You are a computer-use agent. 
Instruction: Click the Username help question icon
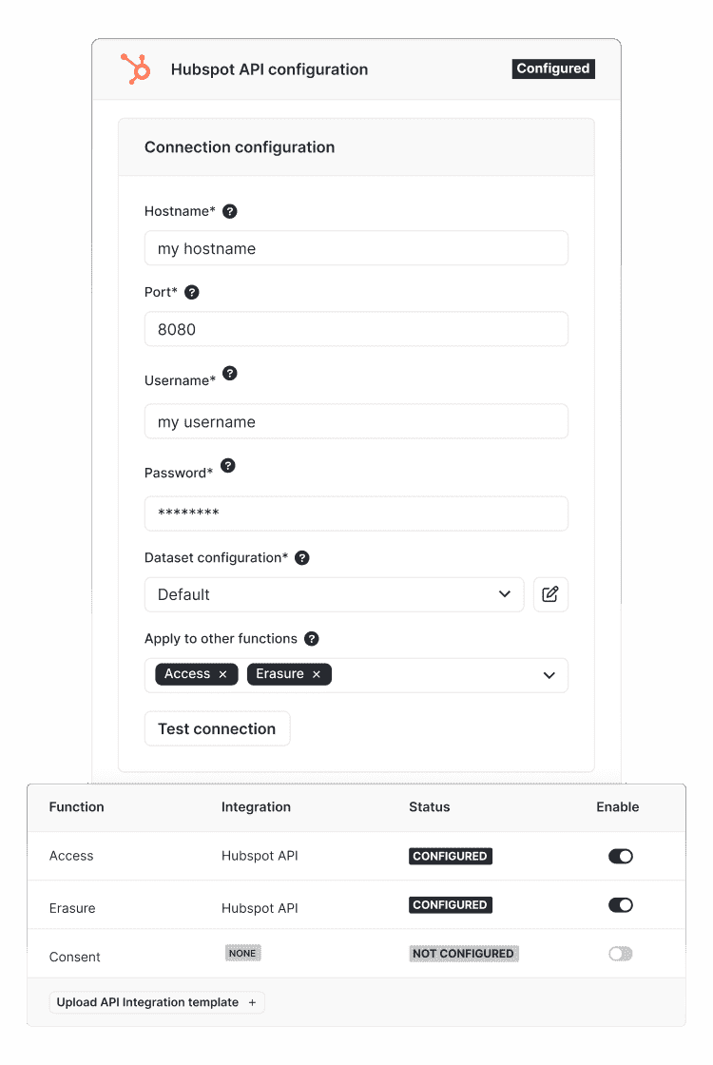click(x=230, y=373)
